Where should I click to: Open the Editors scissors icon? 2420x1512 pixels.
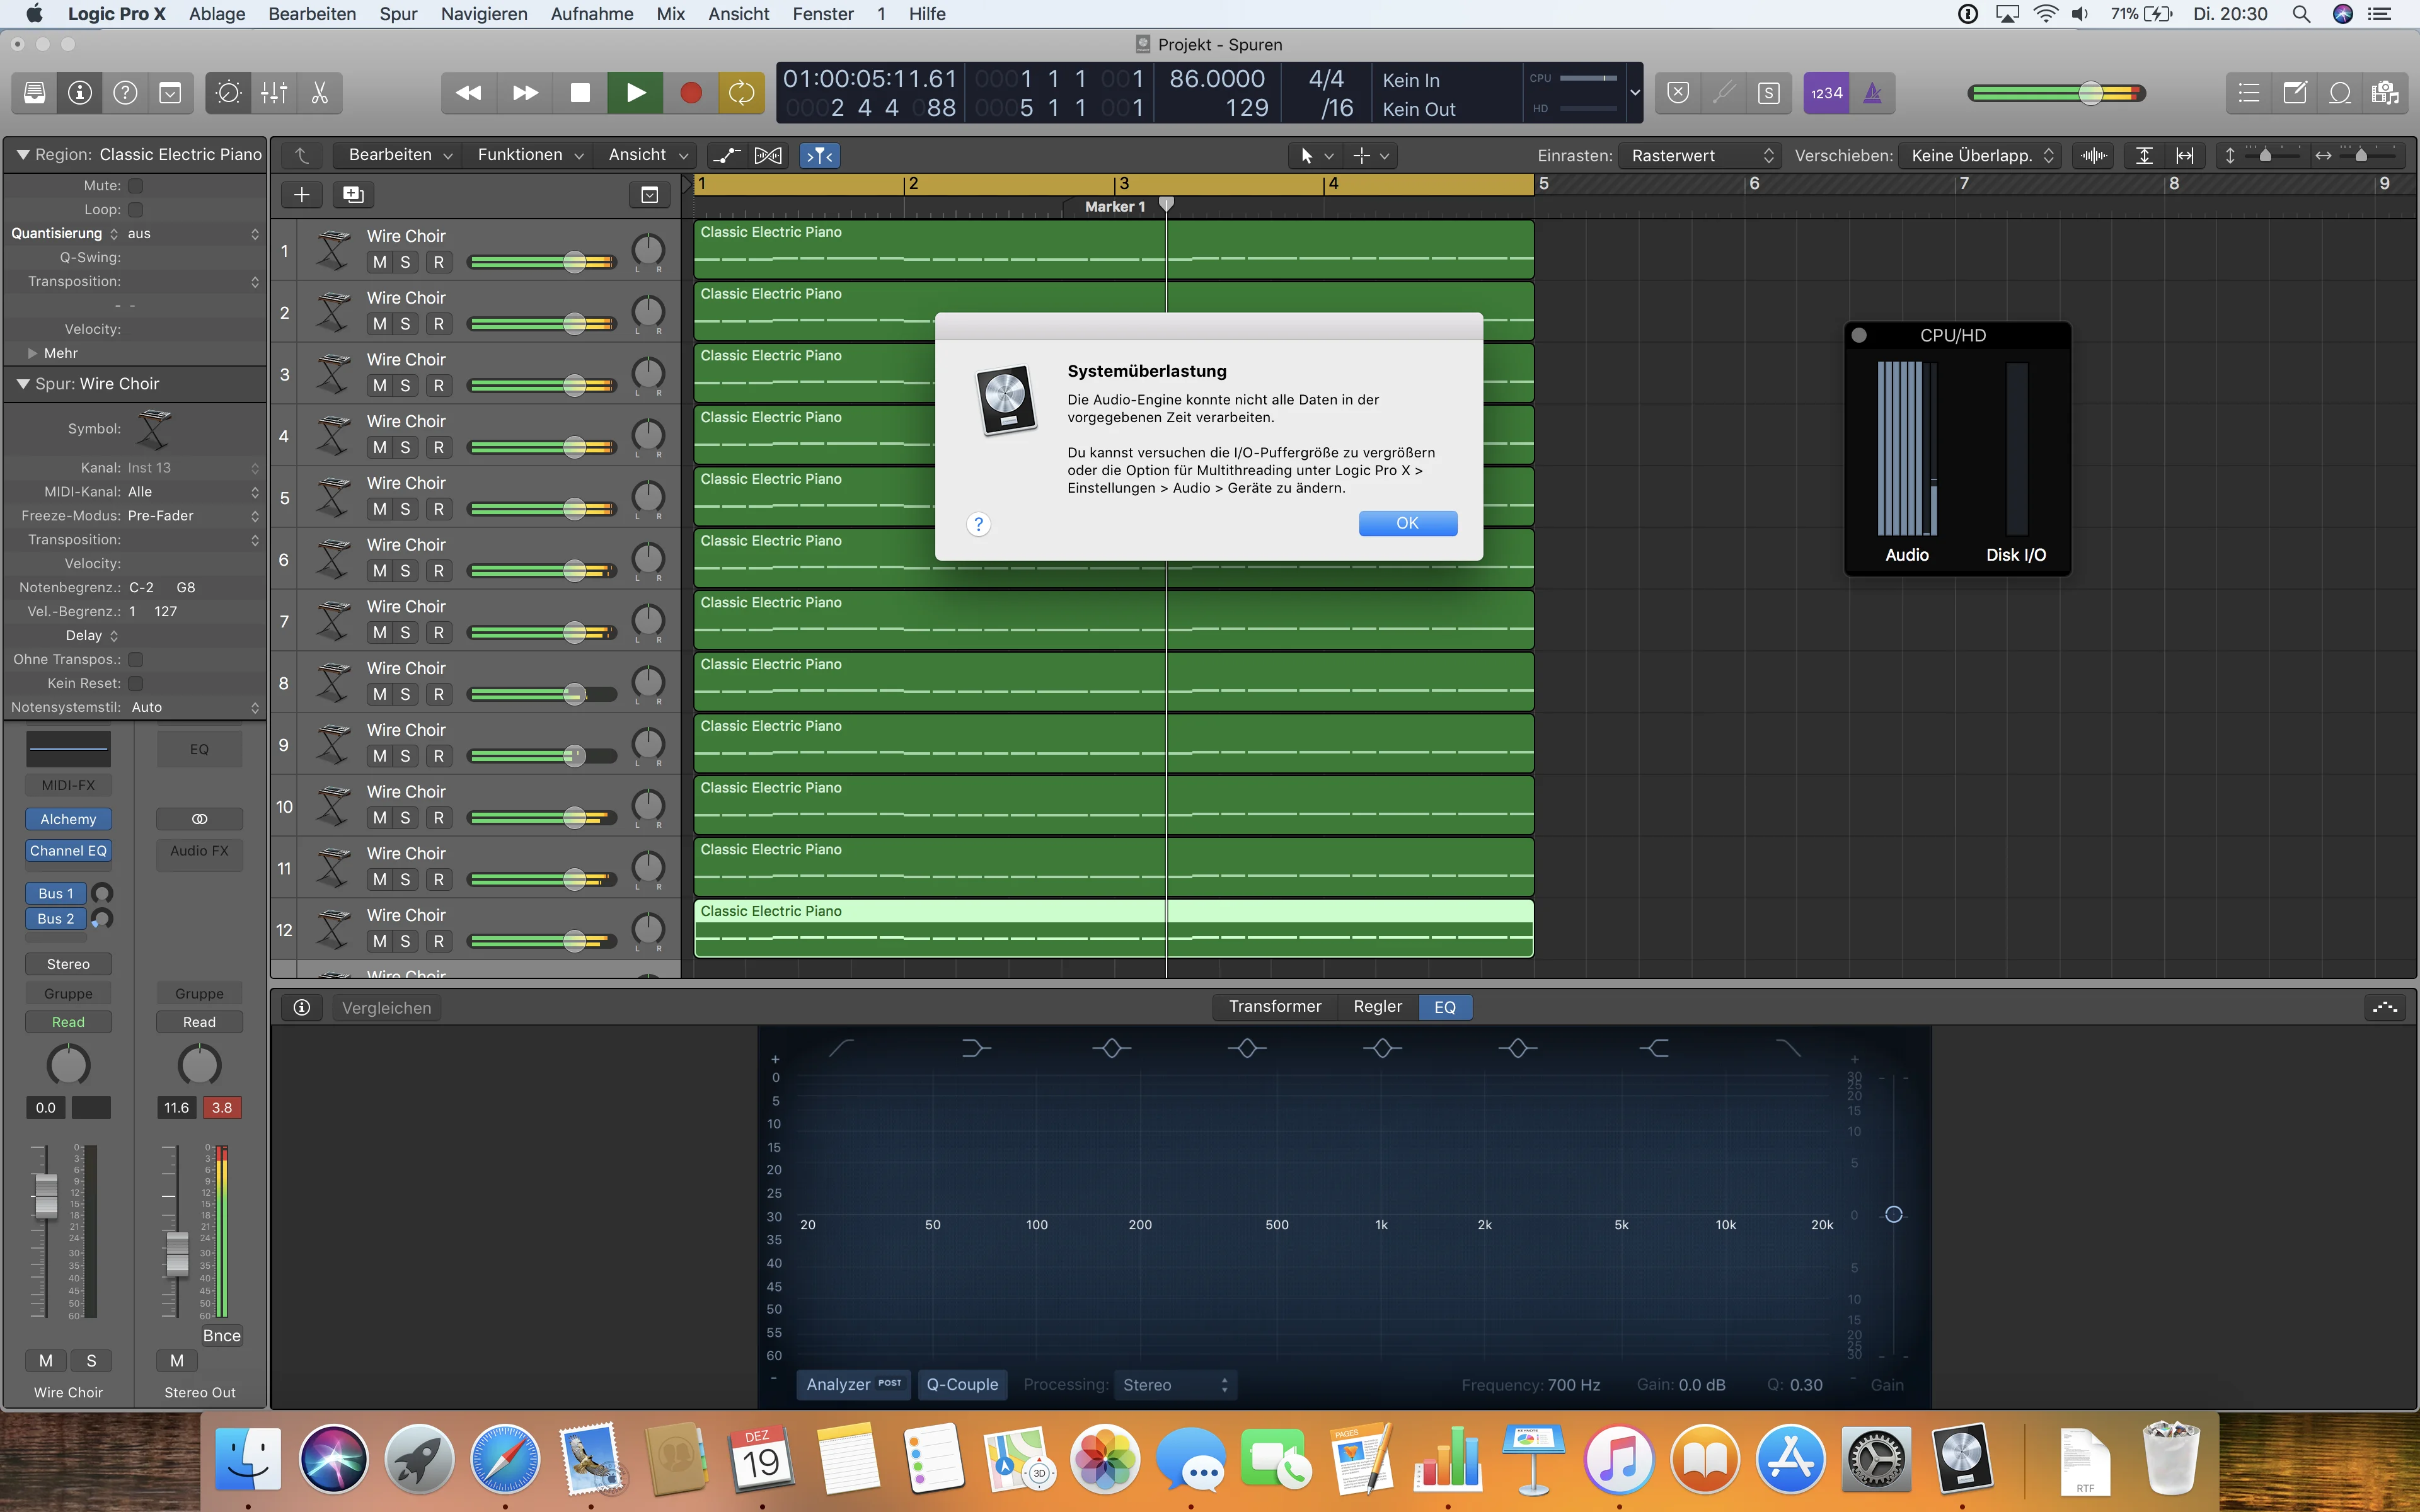[x=320, y=93]
